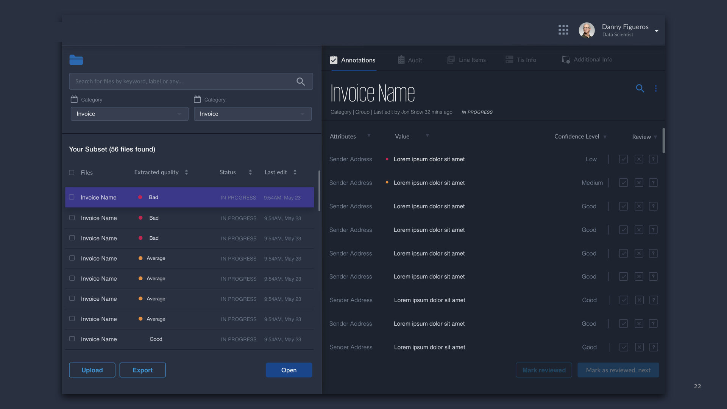Click the calendar icon by second Category label

click(197, 99)
